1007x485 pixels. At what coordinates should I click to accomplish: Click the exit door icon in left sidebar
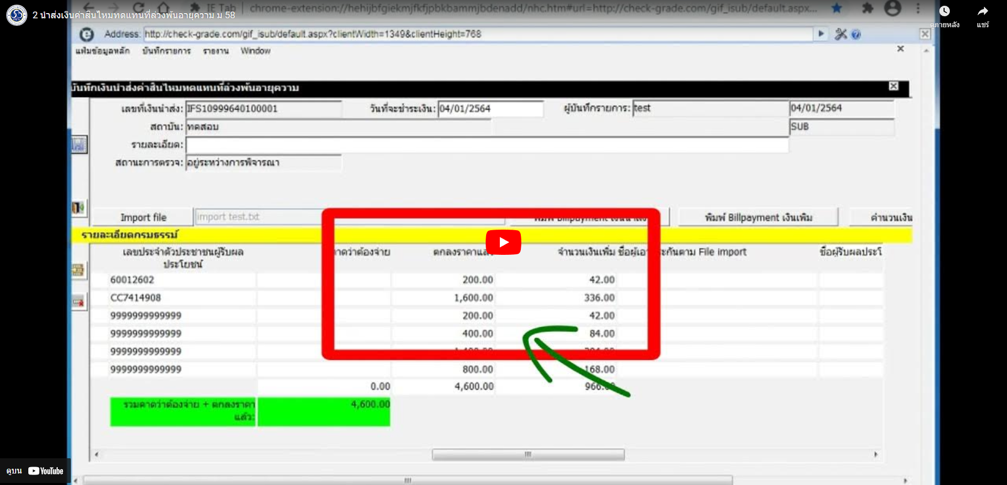(x=79, y=208)
